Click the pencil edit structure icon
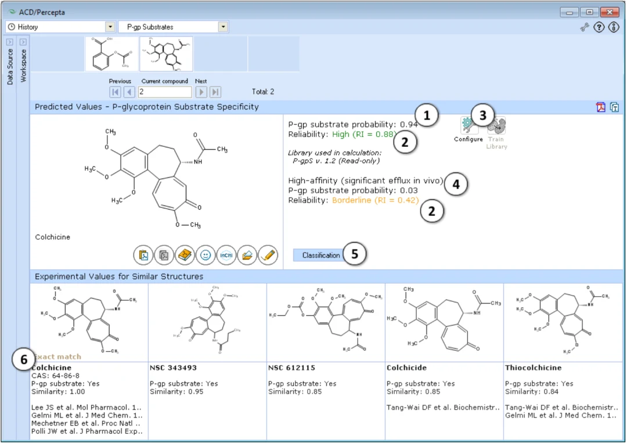 pyautogui.click(x=268, y=255)
